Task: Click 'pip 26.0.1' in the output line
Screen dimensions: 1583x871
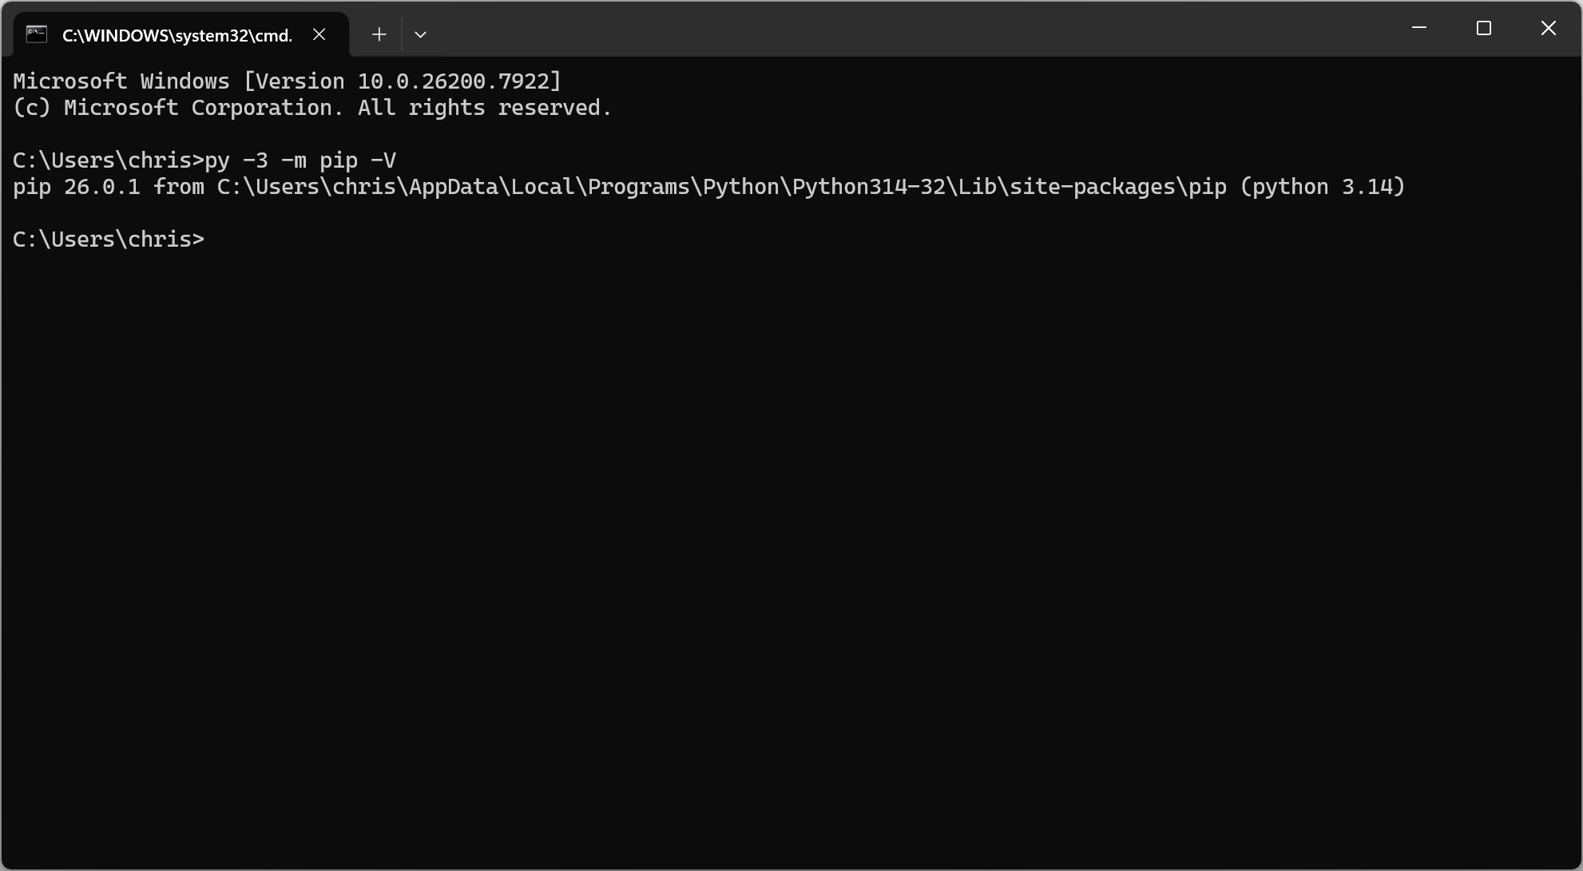Action: tap(77, 187)
